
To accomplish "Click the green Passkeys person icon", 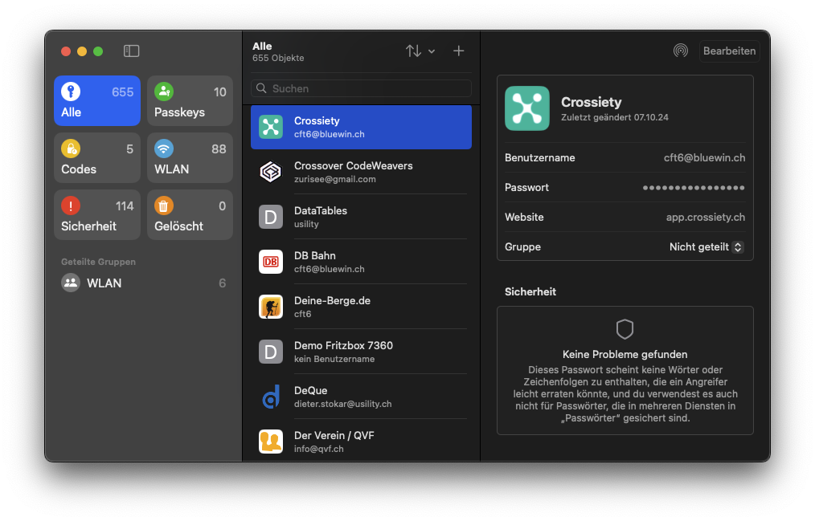I will pyautogui.click(x=164, y=92).
